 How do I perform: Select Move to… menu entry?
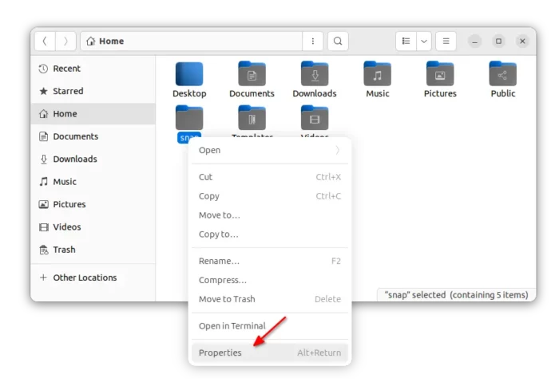point(270,215)
